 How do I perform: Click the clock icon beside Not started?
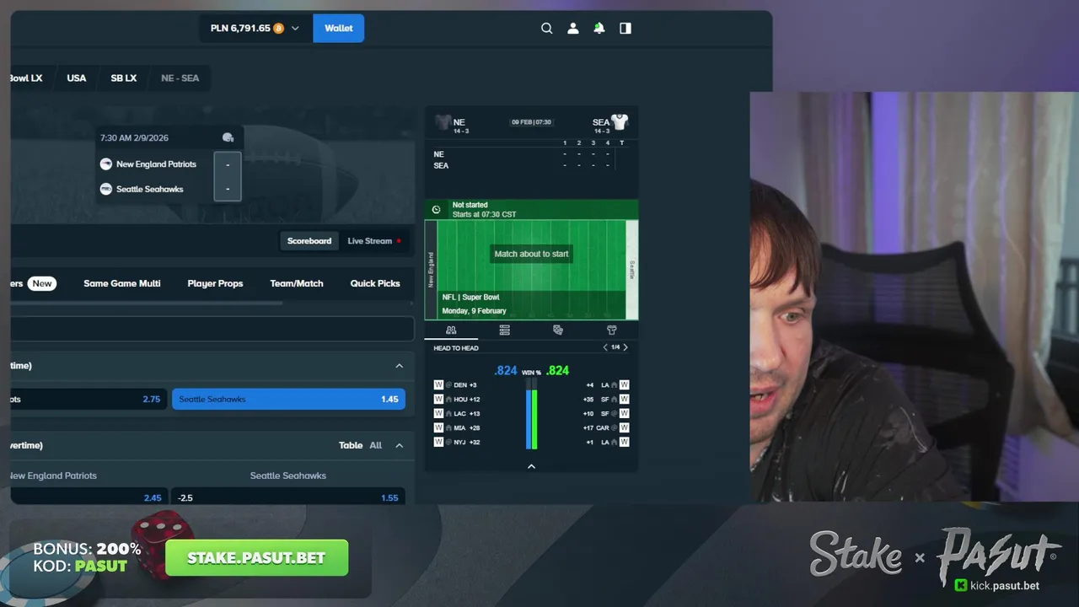click(436, 209)
